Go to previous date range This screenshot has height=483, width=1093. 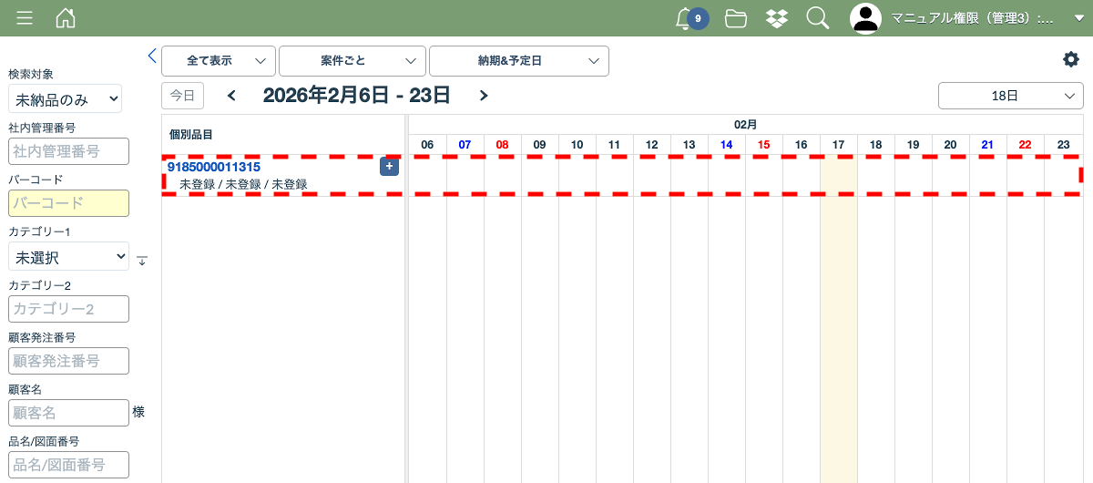tap(231, 96)
